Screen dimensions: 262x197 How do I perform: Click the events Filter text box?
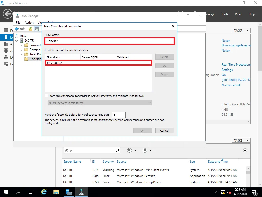[90, 150]
